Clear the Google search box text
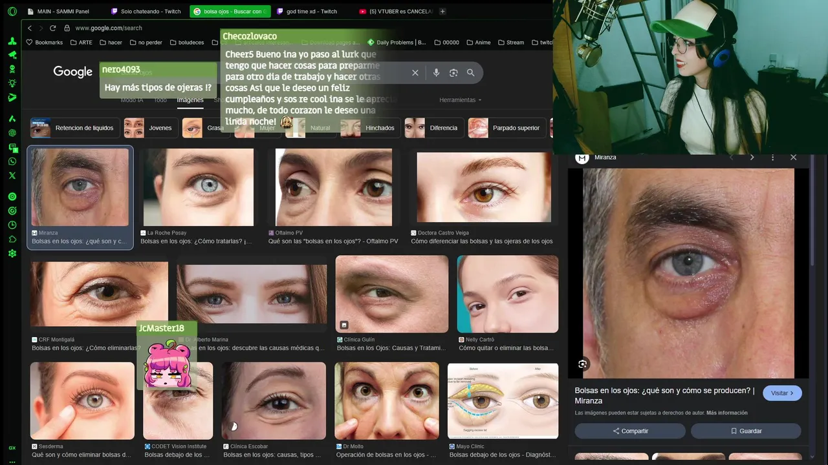Screen dimensions: 828x465 (415, 73)
